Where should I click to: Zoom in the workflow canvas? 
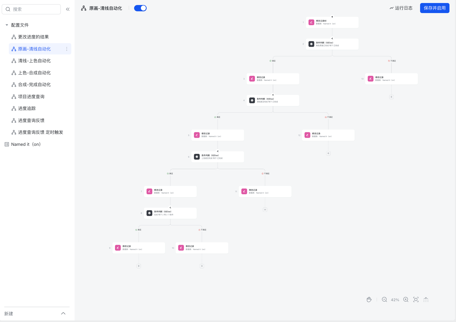[406, 299]
